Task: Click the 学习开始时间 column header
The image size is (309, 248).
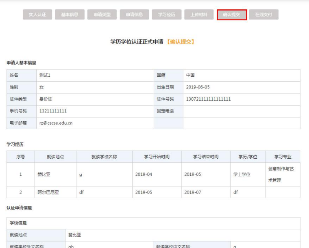Action: [x=157, y=157]
